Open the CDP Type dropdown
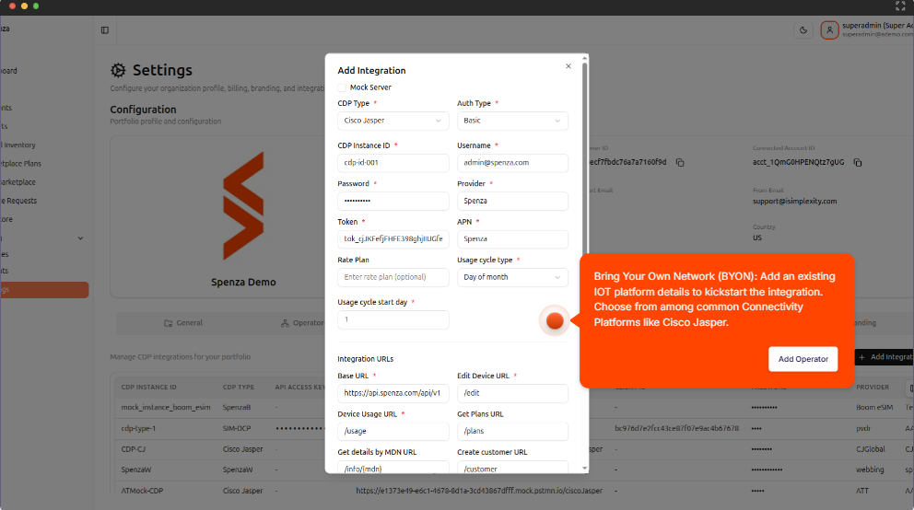 point(393,121)
